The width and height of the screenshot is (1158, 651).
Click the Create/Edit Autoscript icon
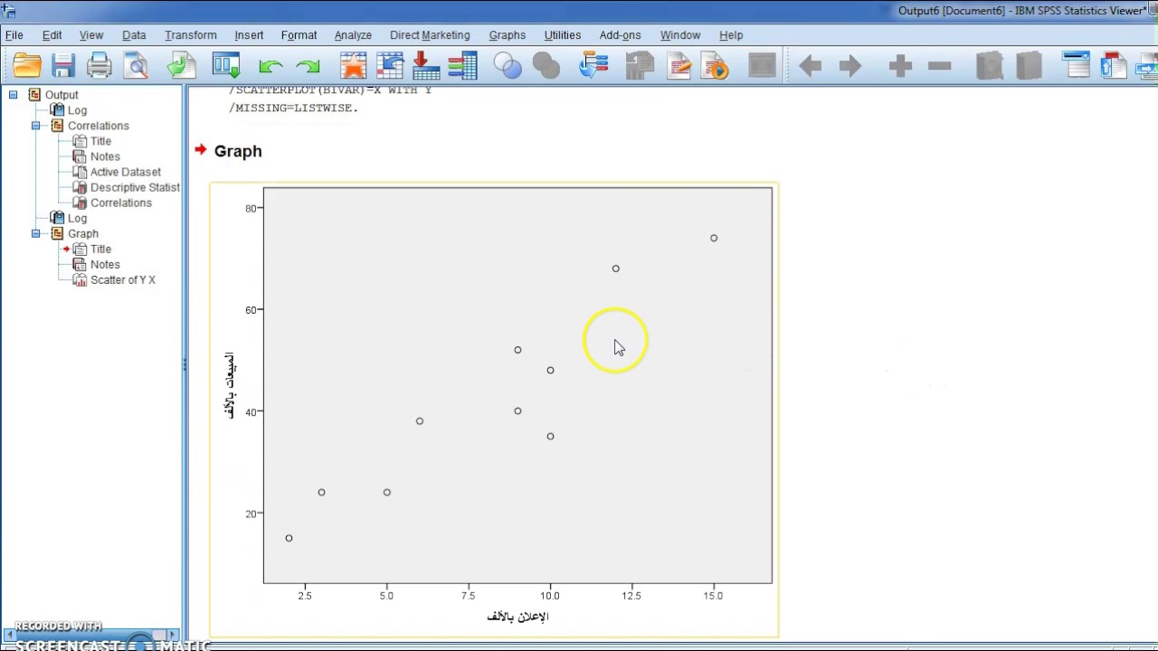coord(679,66)
